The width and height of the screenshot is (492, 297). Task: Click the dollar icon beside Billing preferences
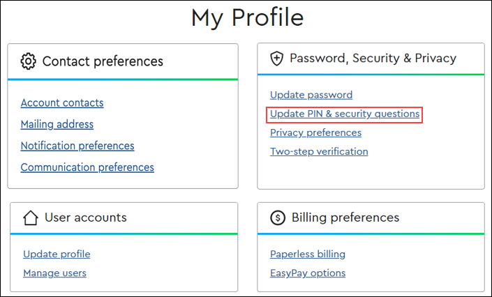point(278,218)
